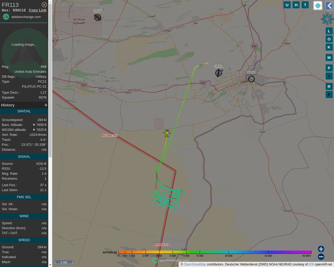Open IEM attribution link
The height and width of the screenshot is (267, 334).
coord(311,264)
